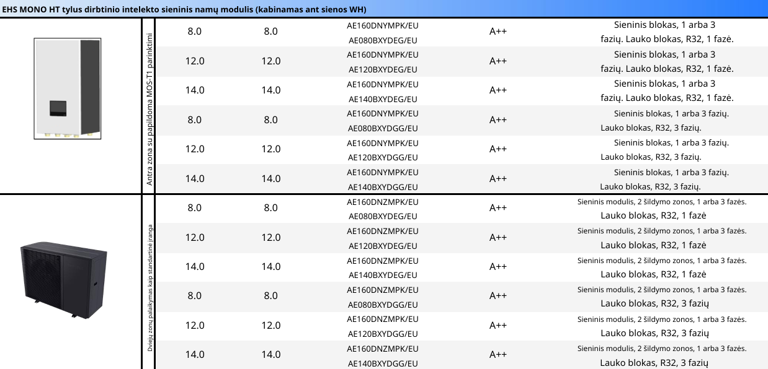Select AE120BXYDEG/EU listed under AE160DNZMPK/EU

[x=383, y=246]
